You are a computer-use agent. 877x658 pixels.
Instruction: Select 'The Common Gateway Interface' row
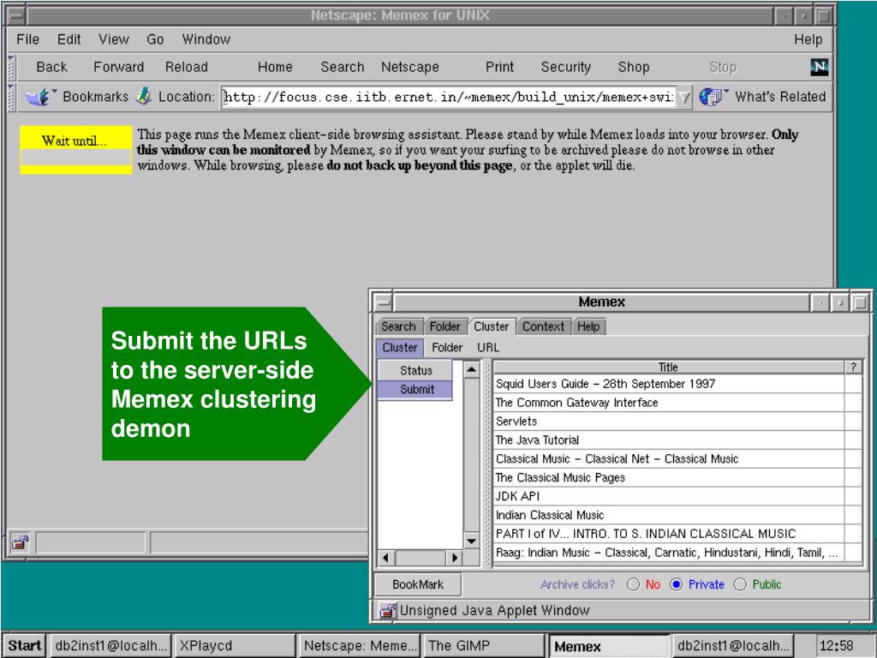click(x=668, y=403)
